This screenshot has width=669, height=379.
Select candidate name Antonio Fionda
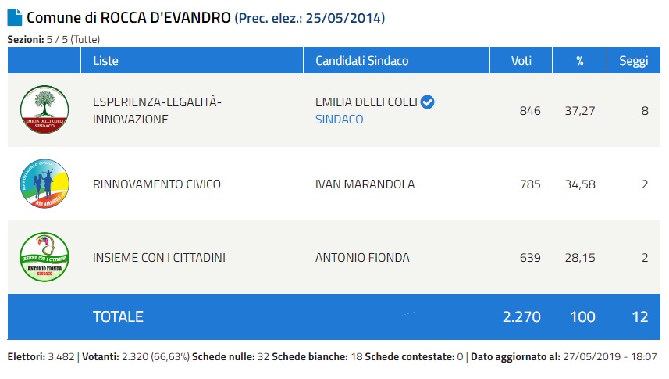tap(362, 258)
